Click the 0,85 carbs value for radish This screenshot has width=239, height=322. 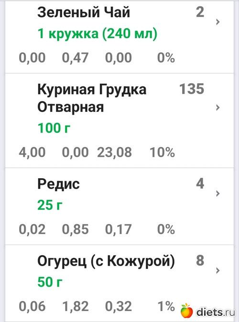coord(76,229)
